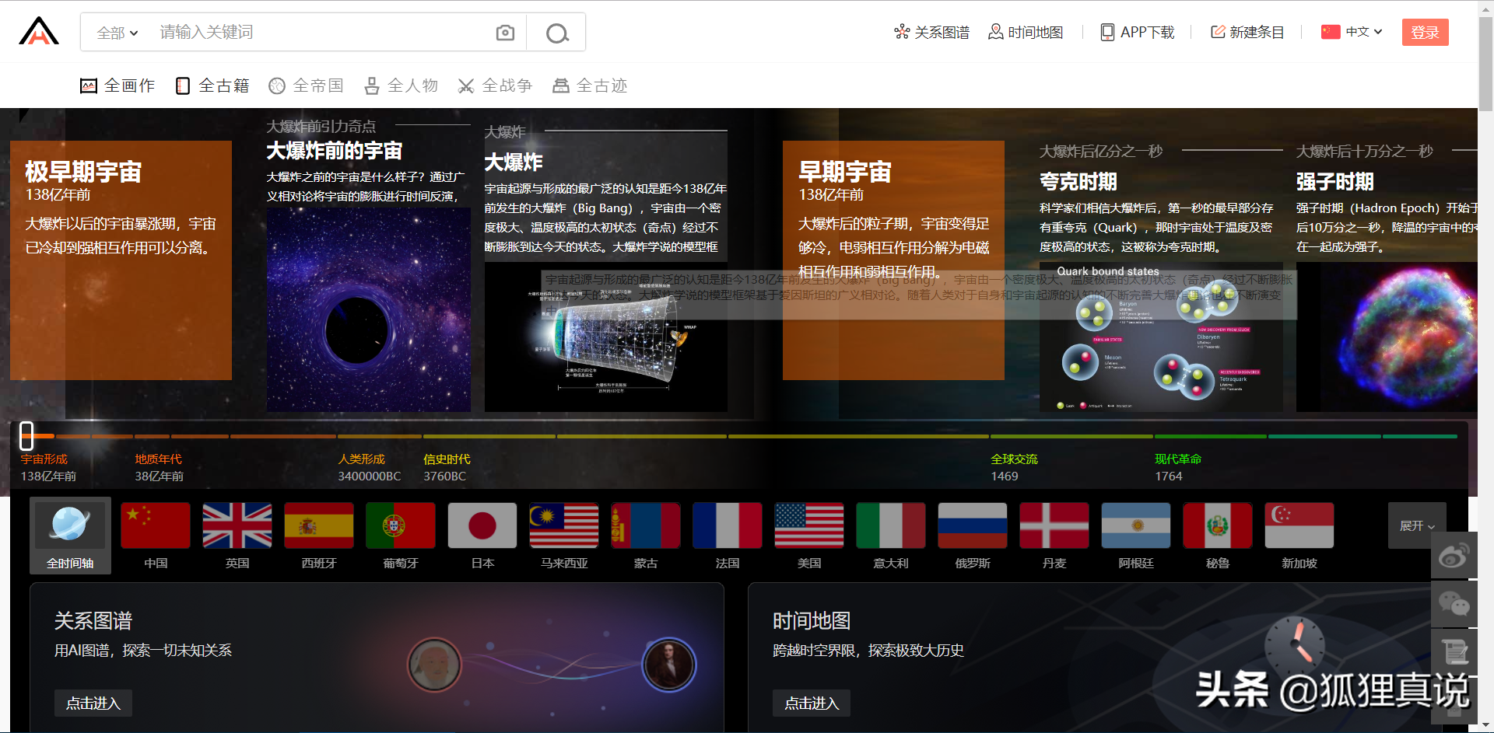
Task: Share via the Weibo icon on right edge
Action: pos(1454,556)
